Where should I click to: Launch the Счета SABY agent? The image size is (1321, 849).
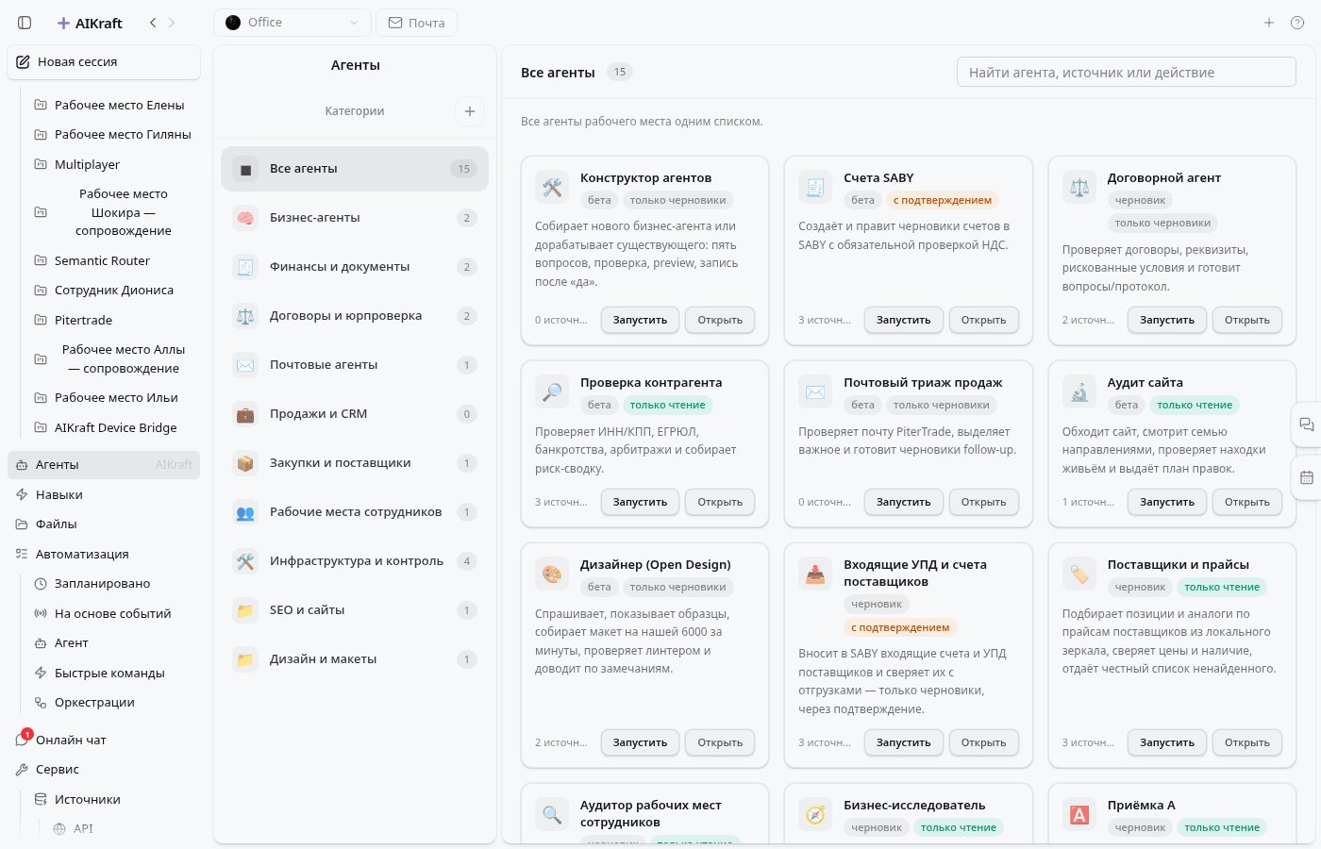point(903,320)
